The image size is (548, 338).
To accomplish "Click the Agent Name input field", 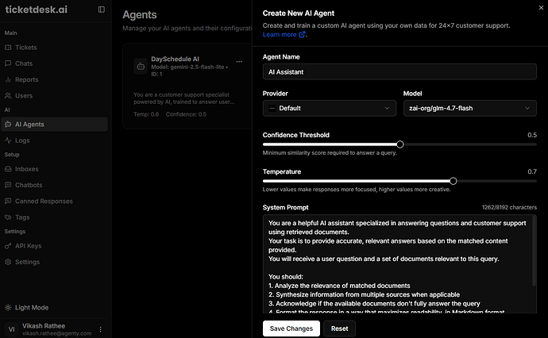I will pos(399,72).
